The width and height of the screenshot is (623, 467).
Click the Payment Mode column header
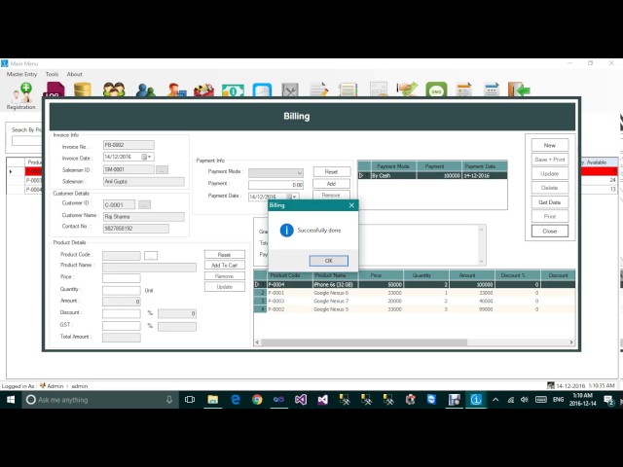coord(393,166)
